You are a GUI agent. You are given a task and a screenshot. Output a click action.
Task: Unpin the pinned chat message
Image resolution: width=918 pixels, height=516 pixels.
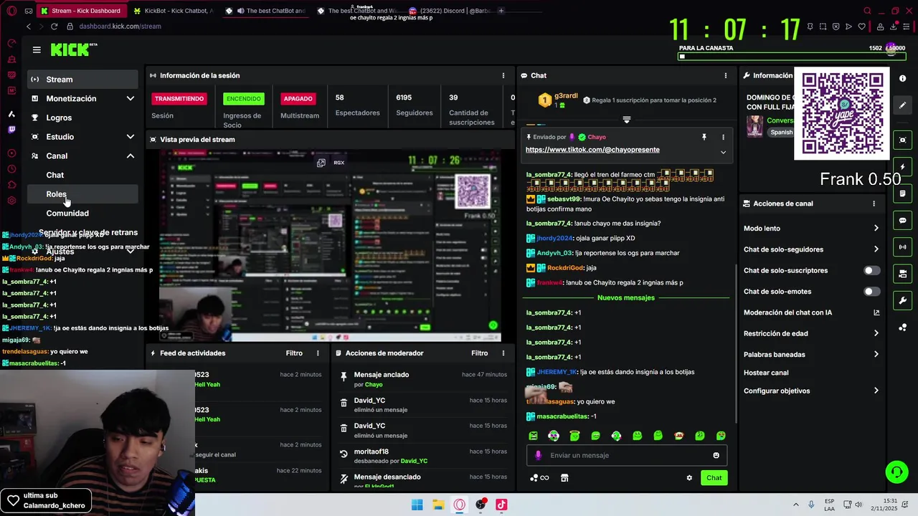pos(704,137)
